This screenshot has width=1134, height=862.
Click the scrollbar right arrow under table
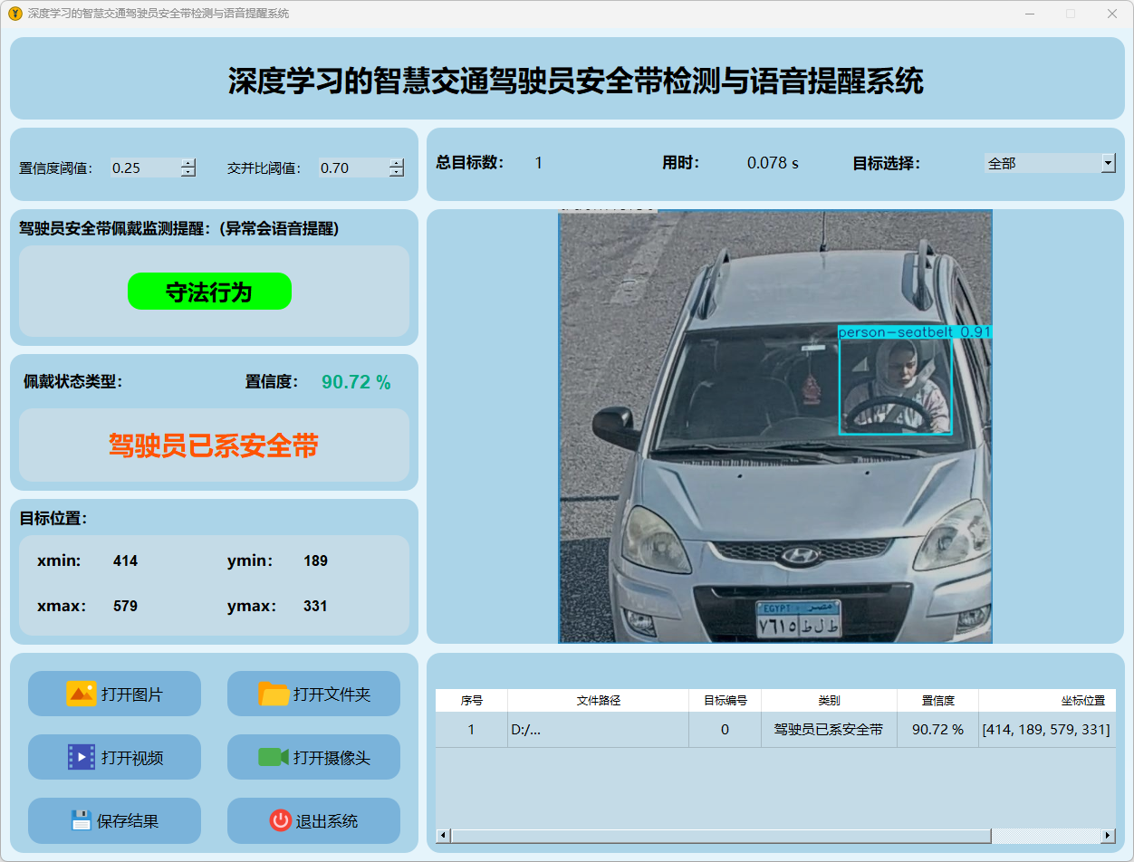1108,836
